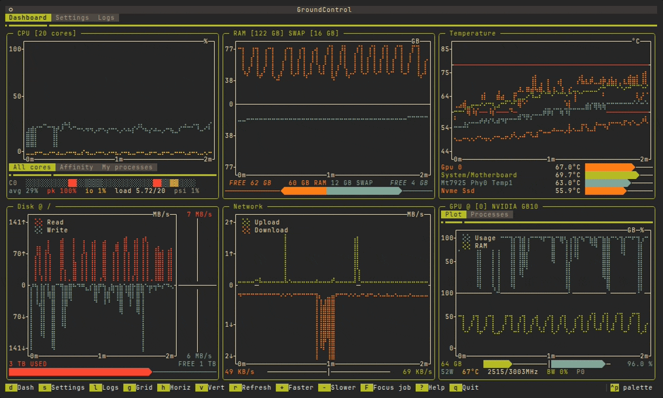This screenshot has height=398, width=663.
Task: Switch to the Dashboard tab
Action: pyautogui.click(x=28, y=18)
